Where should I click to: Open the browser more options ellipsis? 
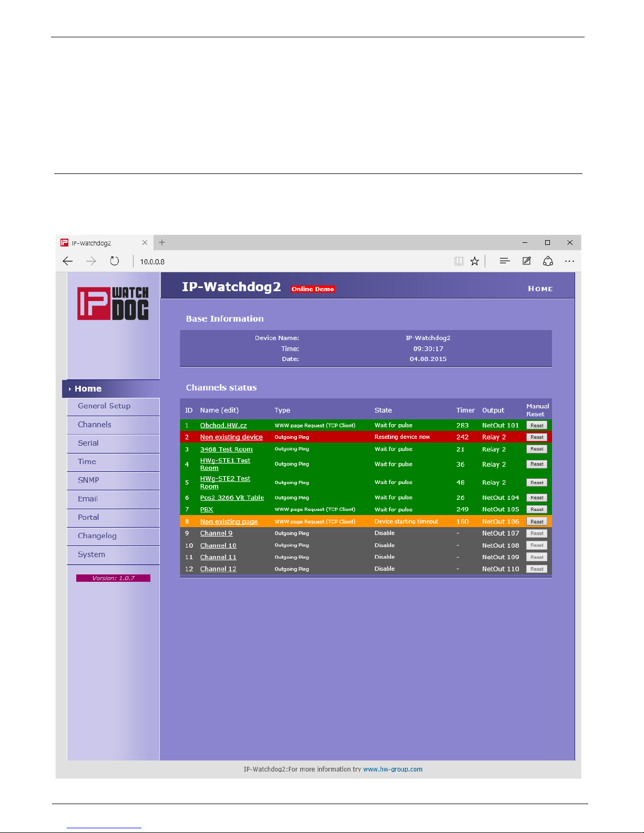(569, 261)
